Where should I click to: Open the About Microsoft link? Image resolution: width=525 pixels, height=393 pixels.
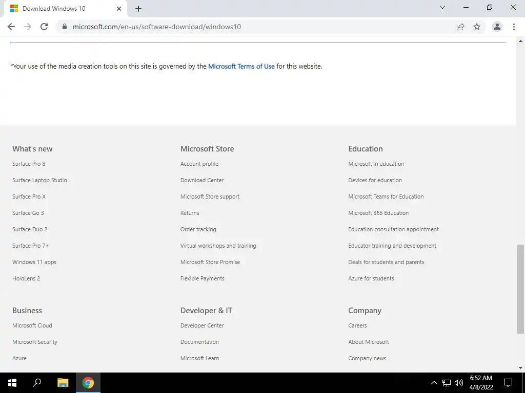pos(368,342)
